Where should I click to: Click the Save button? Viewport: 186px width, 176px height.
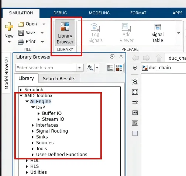[x=27, y=33]
